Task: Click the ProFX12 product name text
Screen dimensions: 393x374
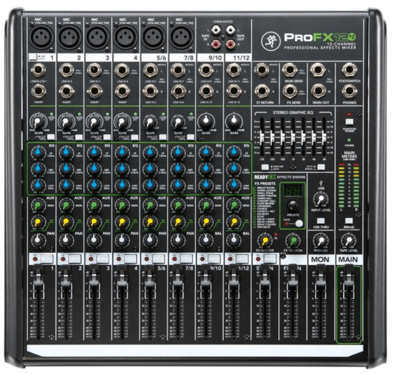Action: pyautogui.click(x=320, y=38)
